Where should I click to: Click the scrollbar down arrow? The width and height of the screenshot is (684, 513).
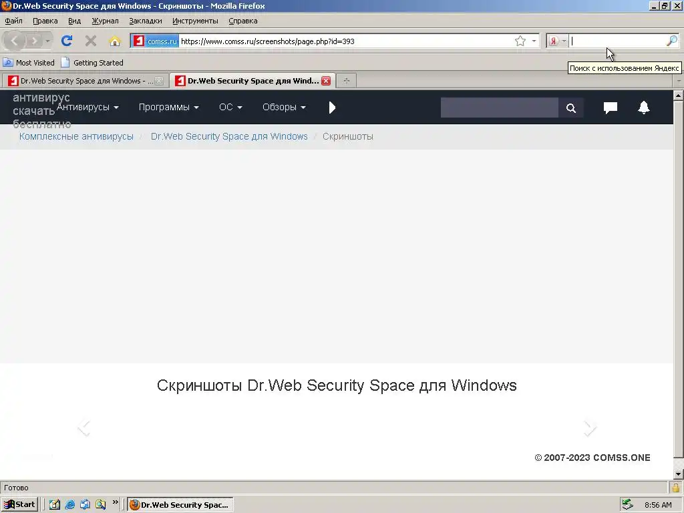pos(679,474)
